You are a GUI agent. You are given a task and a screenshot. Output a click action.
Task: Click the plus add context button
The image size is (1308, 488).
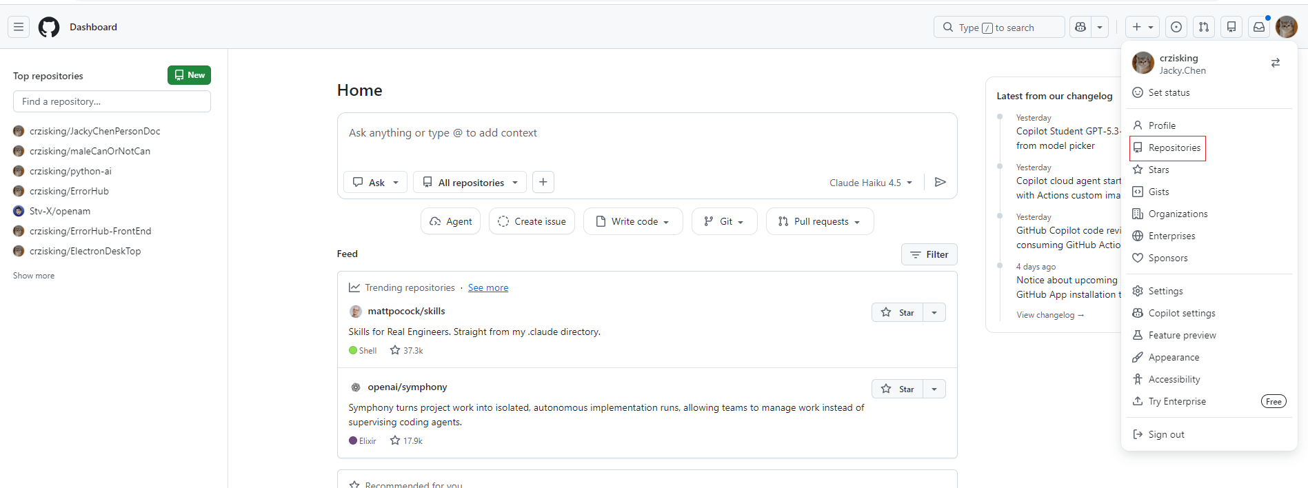point(543,182)
